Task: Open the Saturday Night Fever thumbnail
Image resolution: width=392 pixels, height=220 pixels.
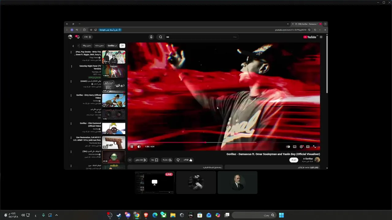Action: pos(114,71)
